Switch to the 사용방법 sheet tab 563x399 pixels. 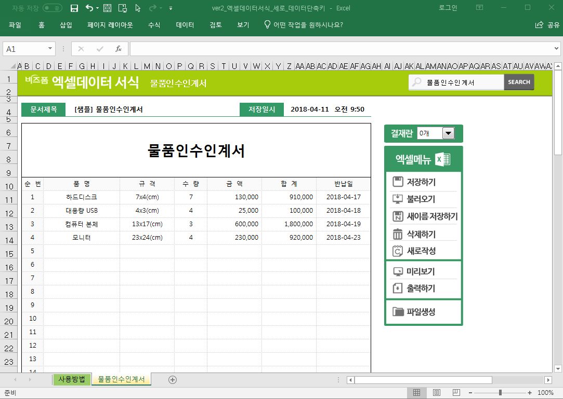click(72, 379)
